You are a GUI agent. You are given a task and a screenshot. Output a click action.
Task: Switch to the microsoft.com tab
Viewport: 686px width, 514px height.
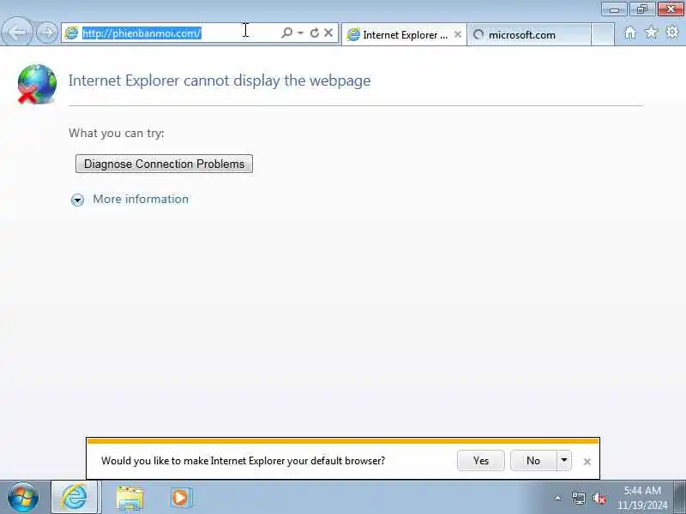pos(529,34)
